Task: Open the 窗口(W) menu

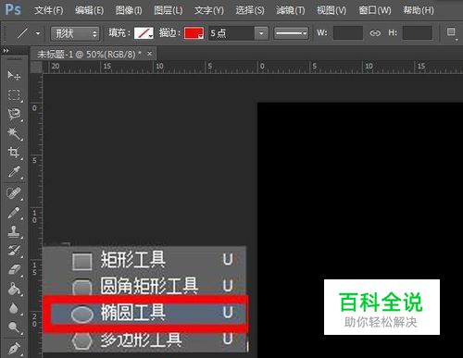Action: point(375,11)
